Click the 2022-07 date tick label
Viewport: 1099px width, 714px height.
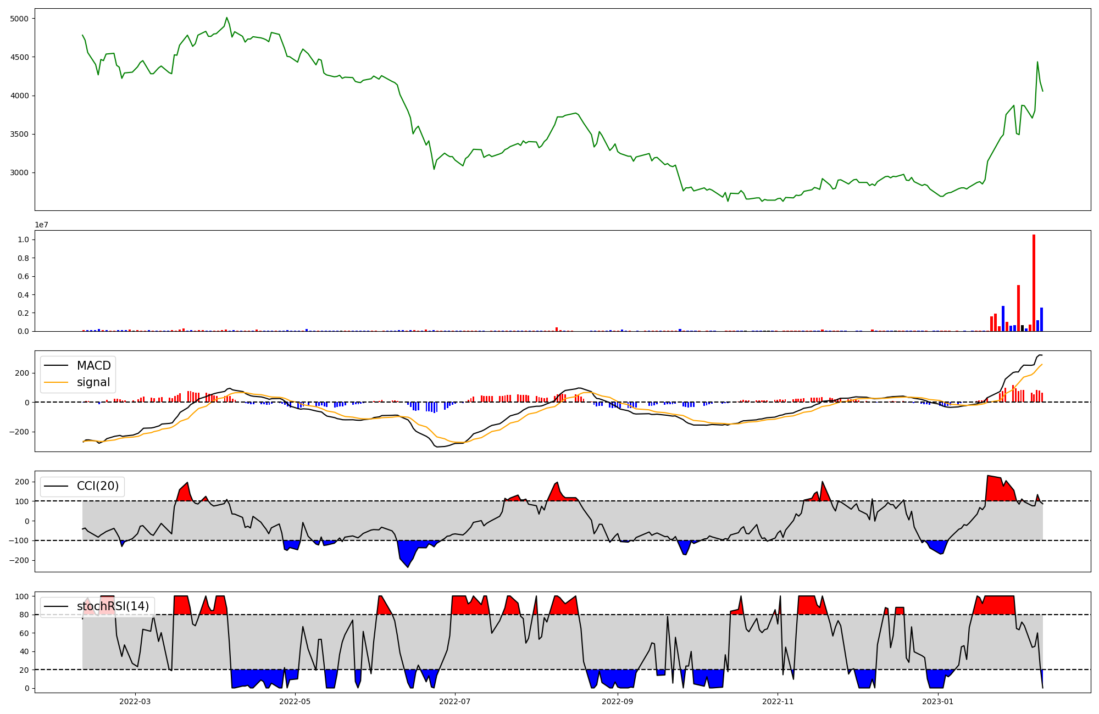(x=455, y=701)
